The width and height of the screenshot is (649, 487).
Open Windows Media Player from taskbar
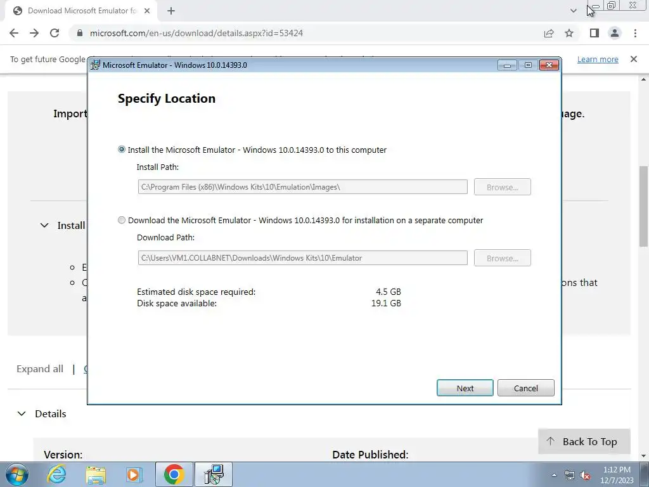pyautogui.click(x=134, y=474)
